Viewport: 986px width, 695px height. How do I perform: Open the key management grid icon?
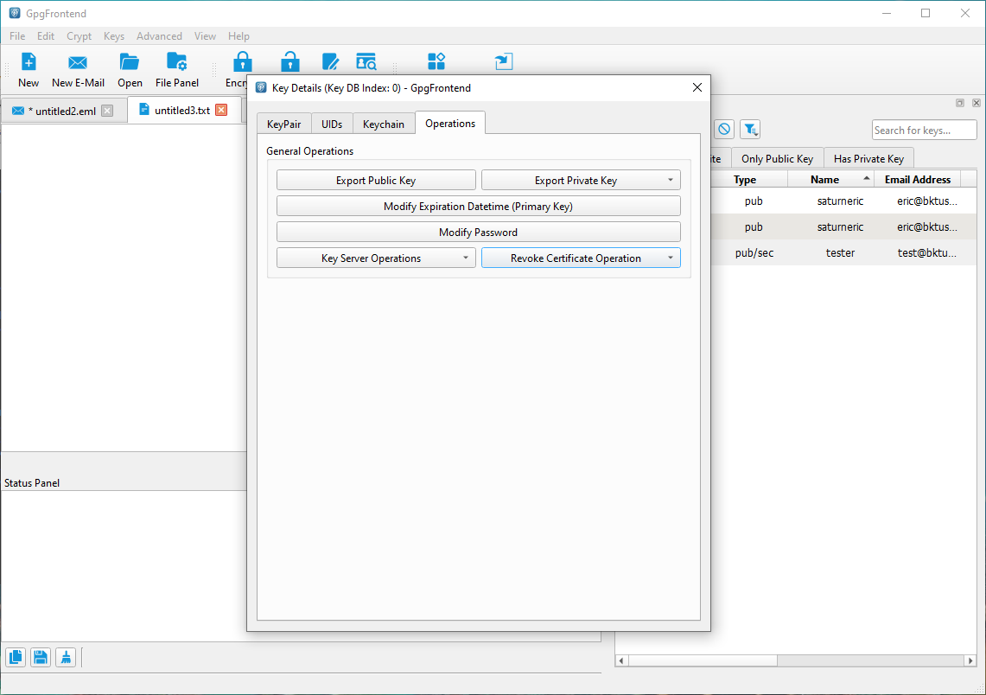[436, 61]
